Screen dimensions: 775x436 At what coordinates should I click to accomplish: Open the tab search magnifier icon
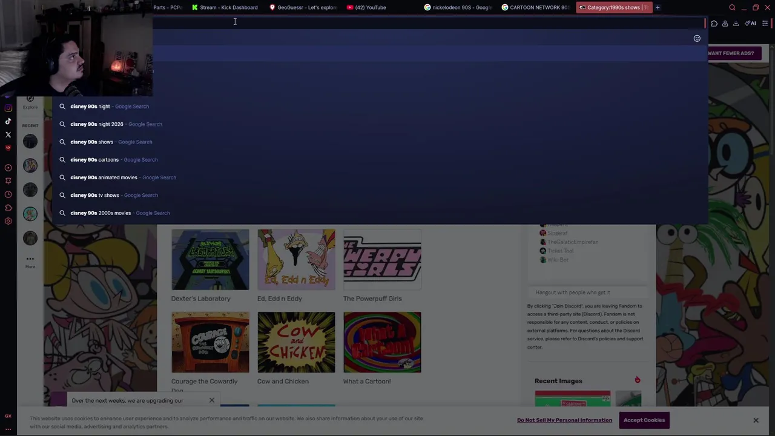pyautogui.click(x=732, y=7)
